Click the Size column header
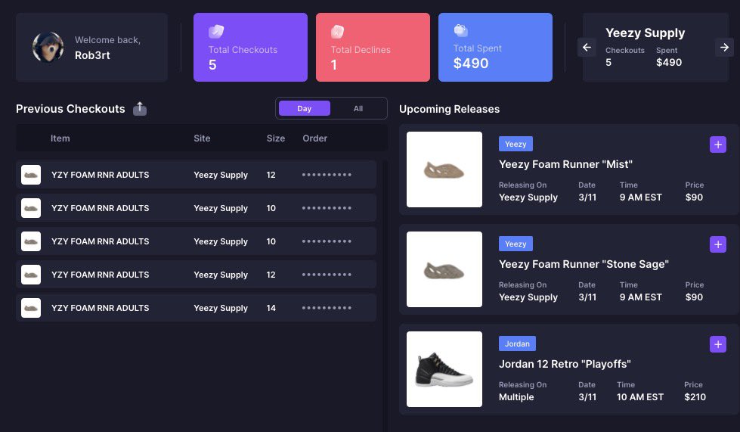Image resolution: width=740 pixels, height=432 pixels. (276, 138)
